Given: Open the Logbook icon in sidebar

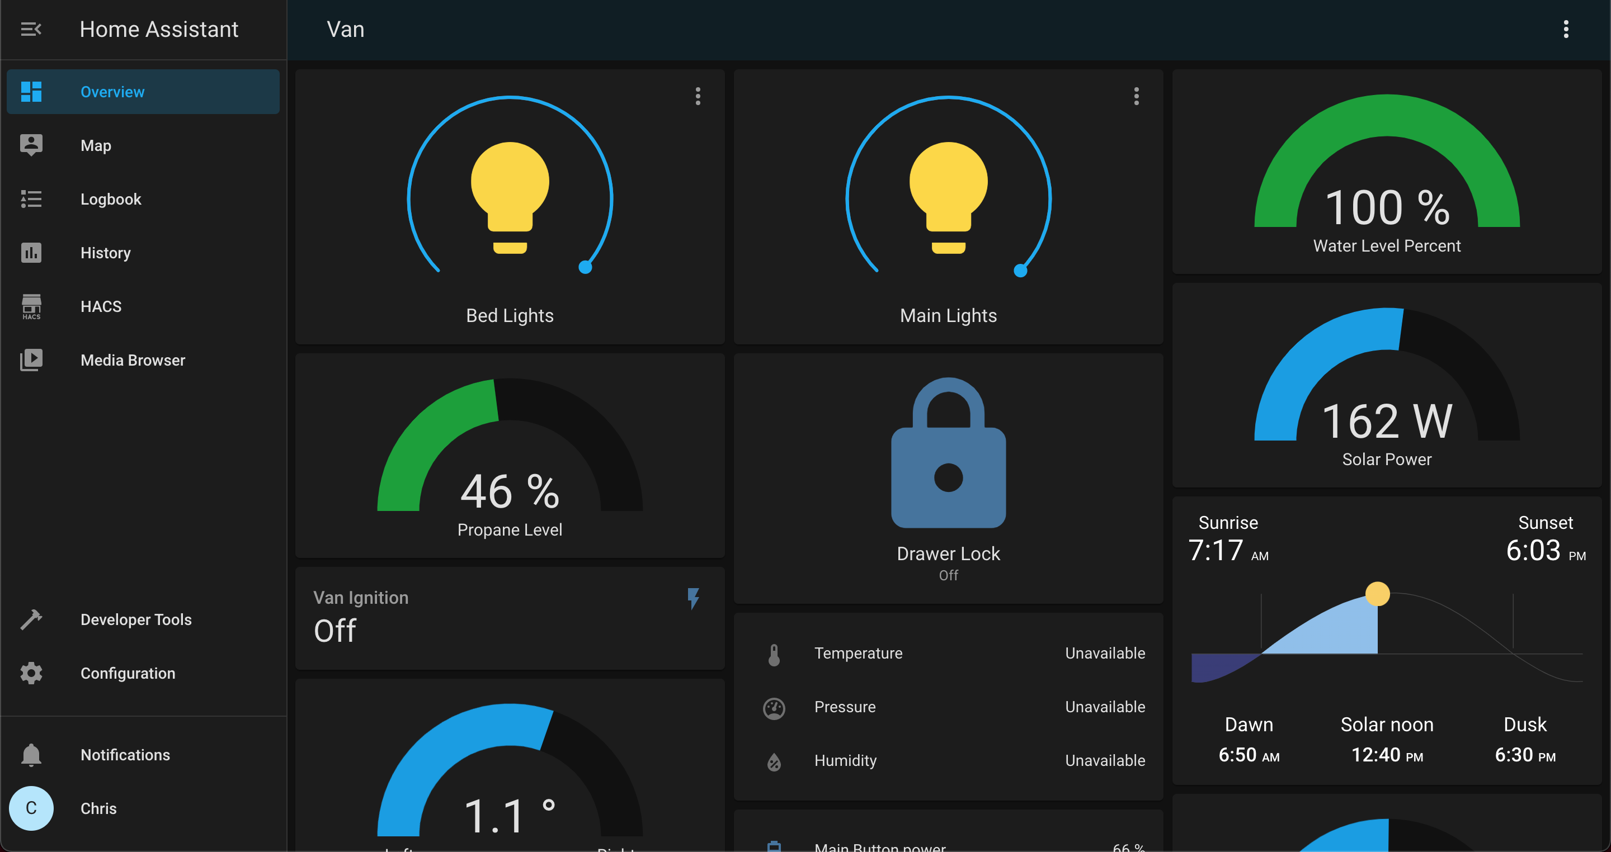Looking at the screenshot, I should pyautogui.click(x=31, y=199).
